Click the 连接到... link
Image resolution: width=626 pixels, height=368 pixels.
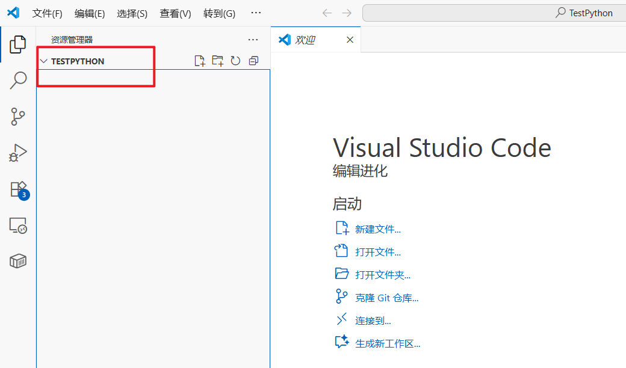coord(373,320)
